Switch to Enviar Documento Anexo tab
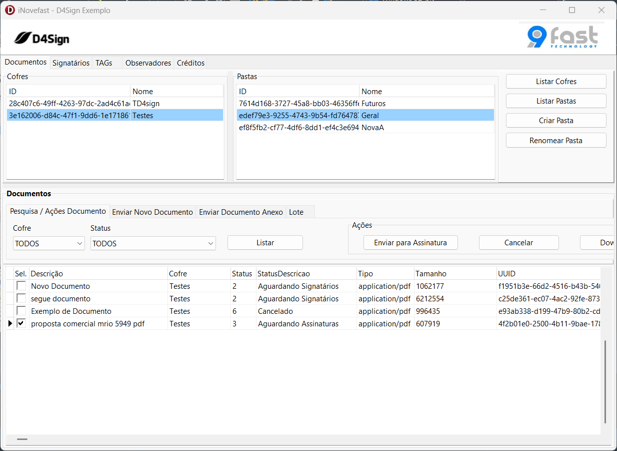Viewport: 617px width, 451px height. (x=241, y=212)
